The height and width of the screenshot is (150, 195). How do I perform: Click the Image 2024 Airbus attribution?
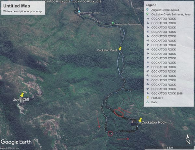pos(9,148)
